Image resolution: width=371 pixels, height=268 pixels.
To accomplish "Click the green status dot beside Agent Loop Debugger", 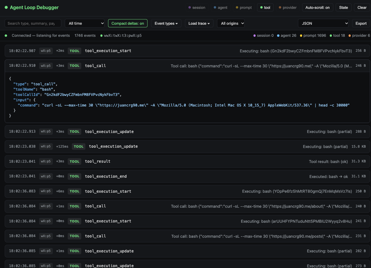I will [x=6, y=7].
